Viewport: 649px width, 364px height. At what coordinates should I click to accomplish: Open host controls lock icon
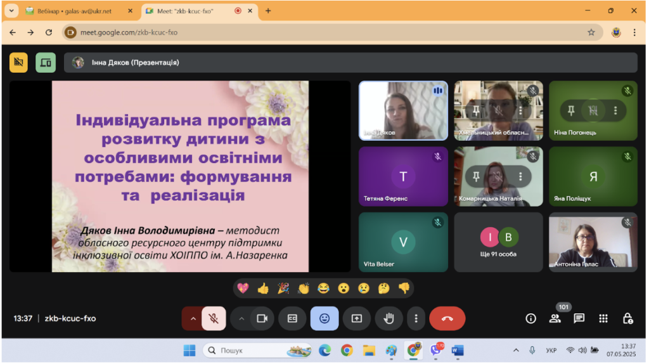click(x=628, y=319)
